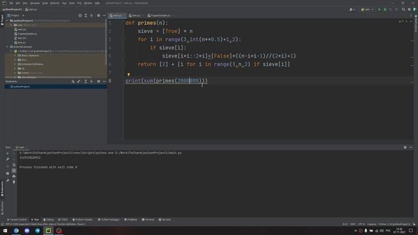The image size is (418, 235).
Task: Open Terminal tool window
Action: (x=148, y=219)
